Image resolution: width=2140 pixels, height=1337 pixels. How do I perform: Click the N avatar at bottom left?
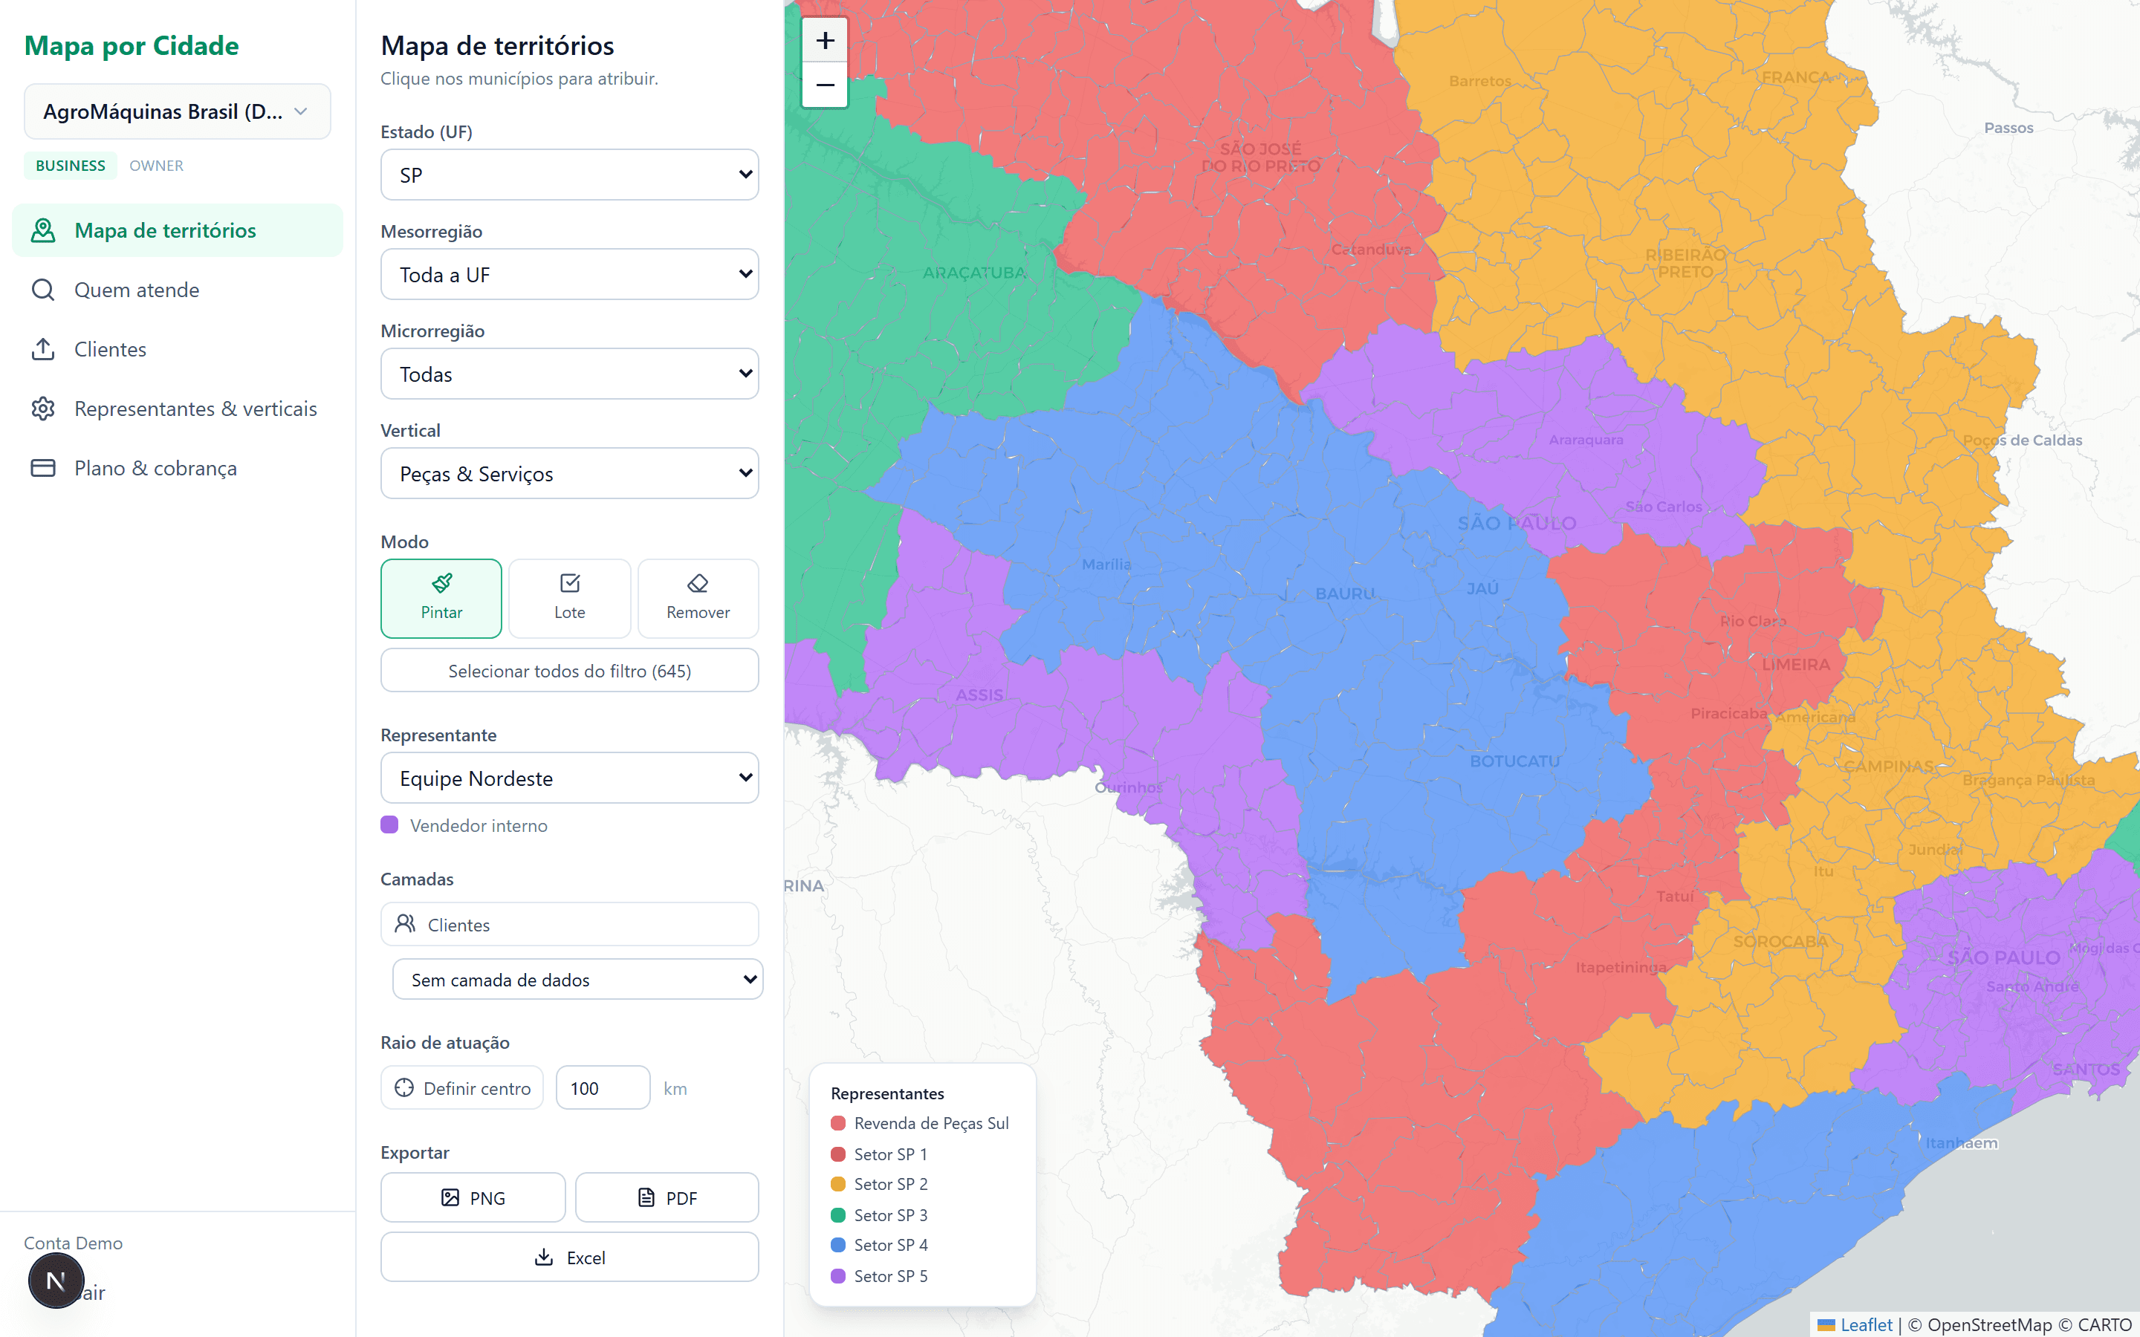point(56,1280)
